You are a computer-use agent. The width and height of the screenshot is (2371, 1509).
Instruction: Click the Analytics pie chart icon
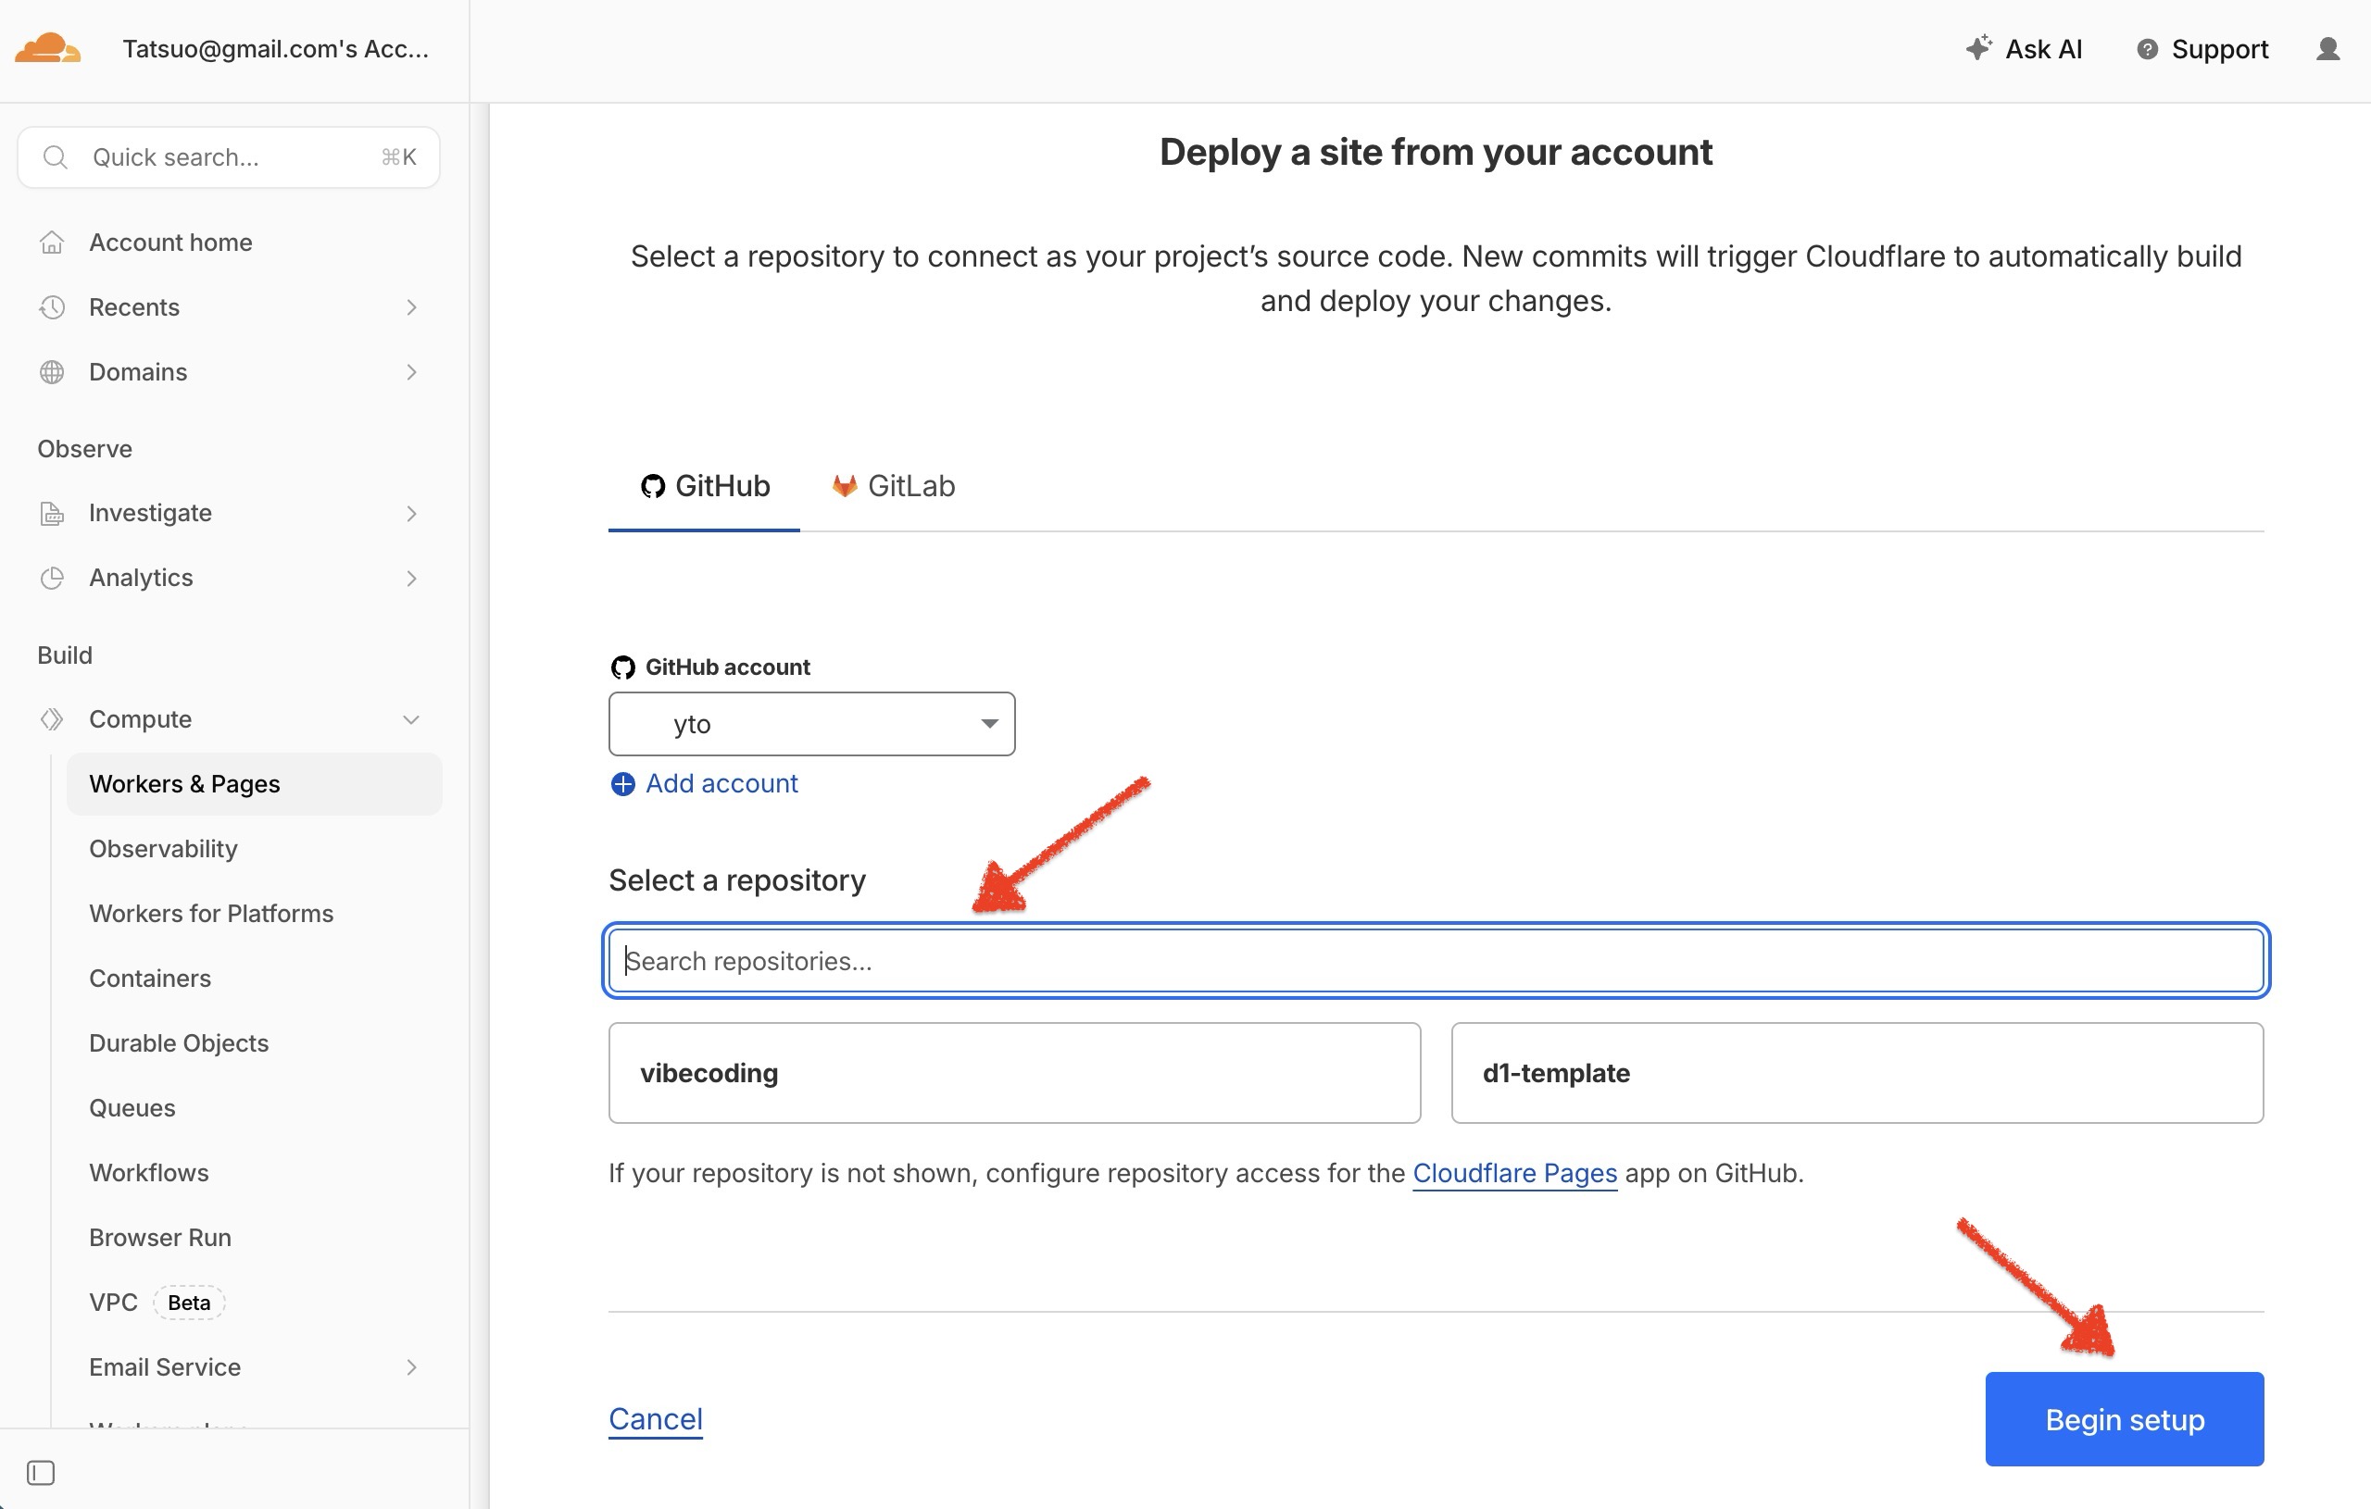(52, 578)
